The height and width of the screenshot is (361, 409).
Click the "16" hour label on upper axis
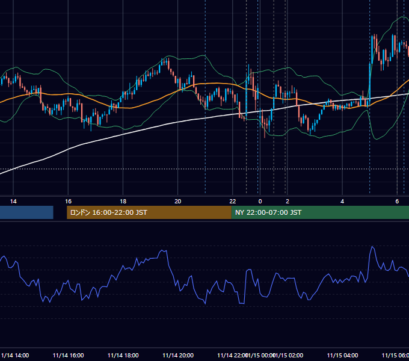[68, 202]
